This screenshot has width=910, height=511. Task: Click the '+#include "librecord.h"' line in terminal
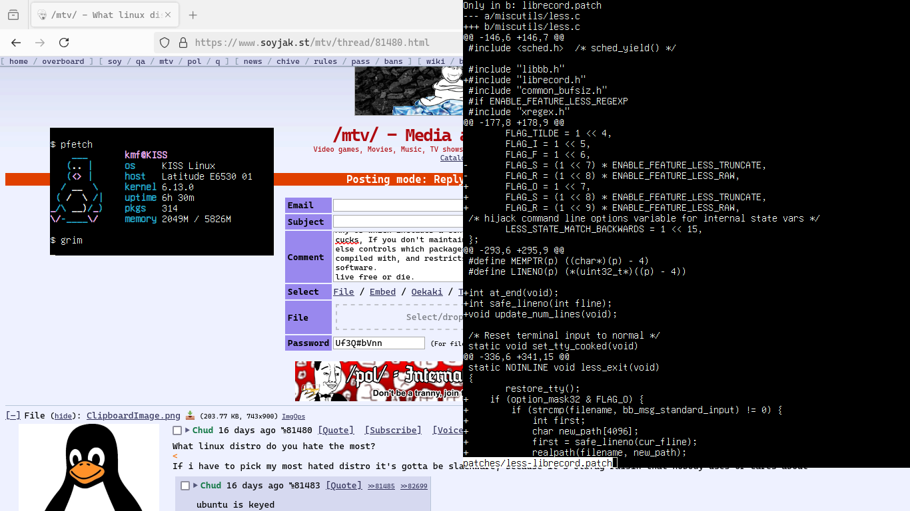[524, 80]
